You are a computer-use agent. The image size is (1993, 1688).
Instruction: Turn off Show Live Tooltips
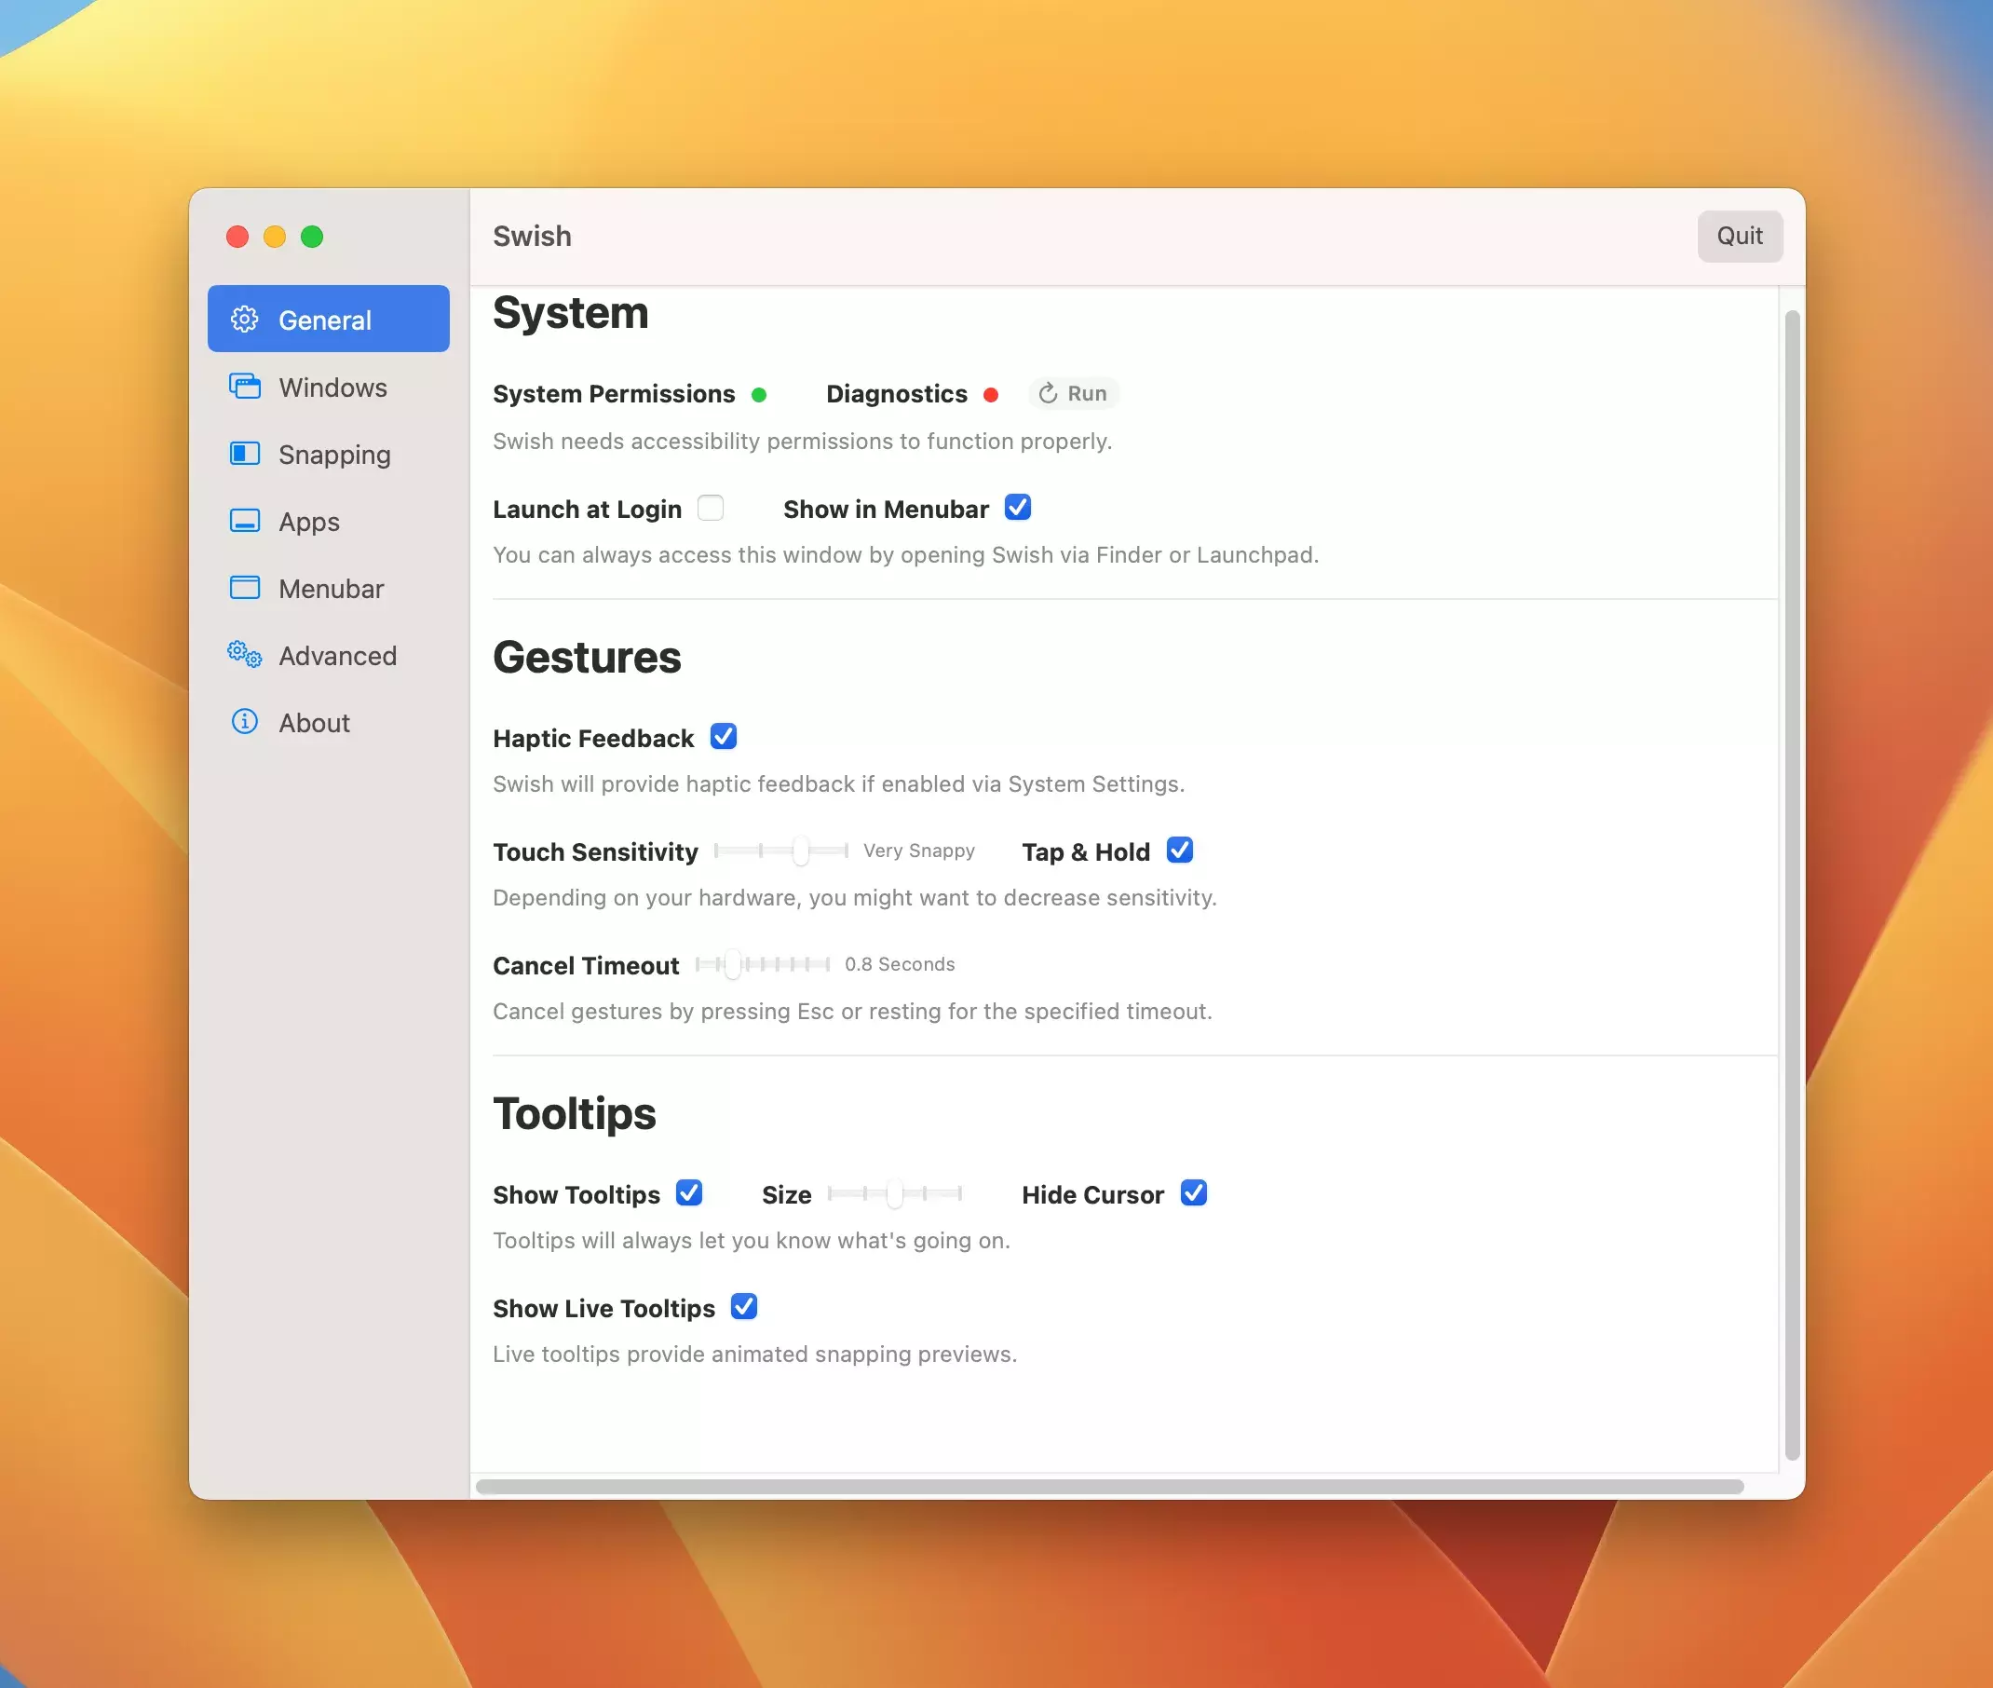(743, 1307)
